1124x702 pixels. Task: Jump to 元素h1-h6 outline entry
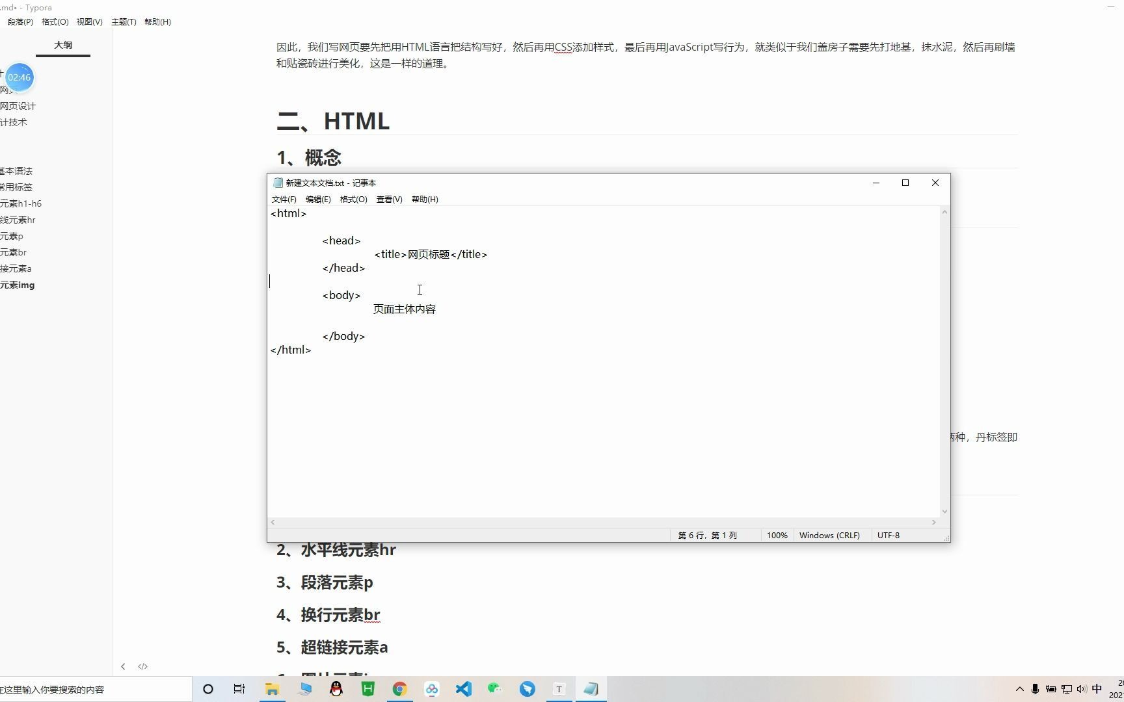pyautogui.click(x=21, y=203)
